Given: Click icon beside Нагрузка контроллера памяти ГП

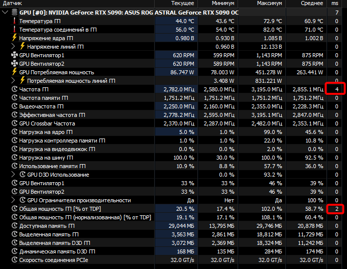Looking at the screenshot, I should tap(15, 141).
